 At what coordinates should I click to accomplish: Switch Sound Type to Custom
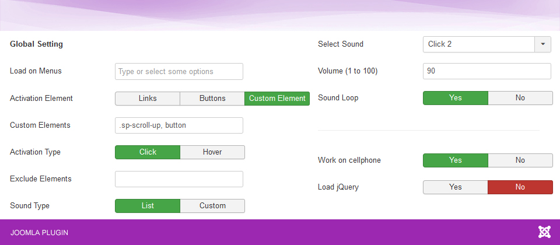coord(212,206)
